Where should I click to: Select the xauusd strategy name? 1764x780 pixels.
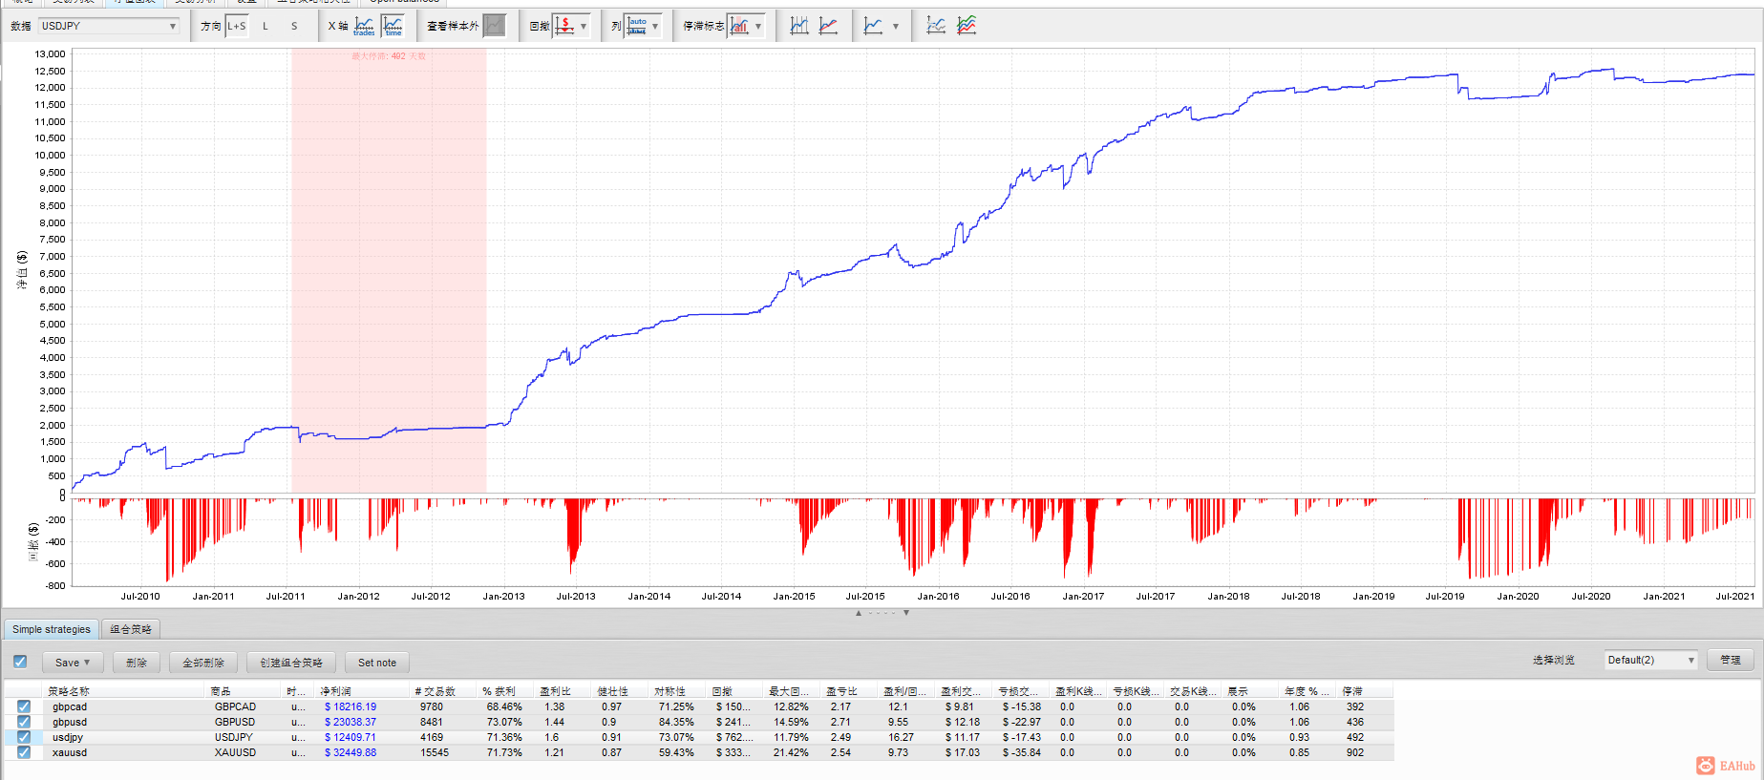coord(70,753)
